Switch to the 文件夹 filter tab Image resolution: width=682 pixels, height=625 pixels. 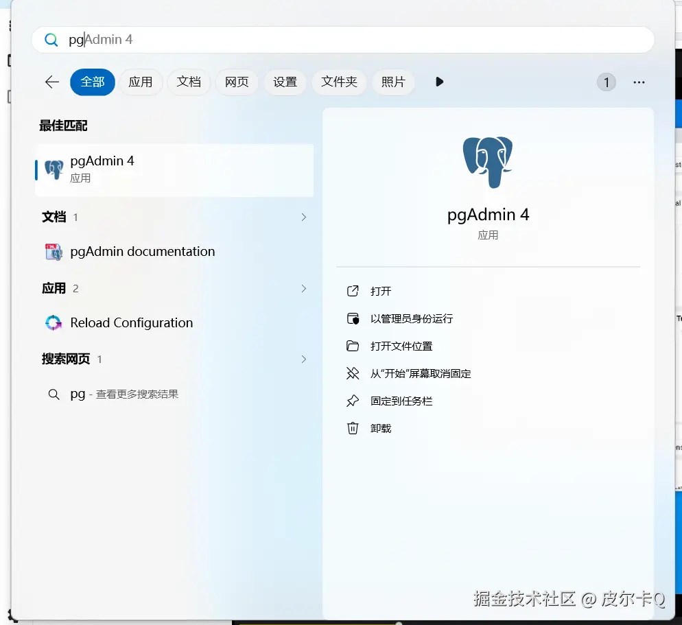339,82
